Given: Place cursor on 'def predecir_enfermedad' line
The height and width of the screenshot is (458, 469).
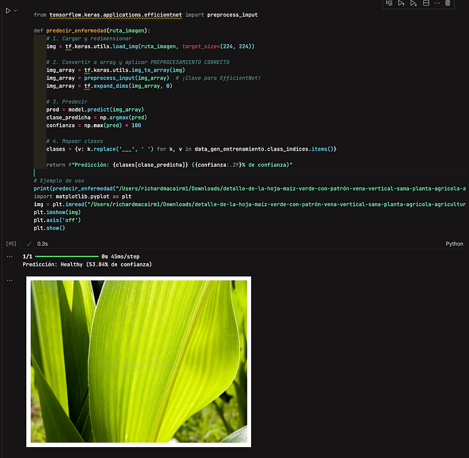Looking at the screenshot, I should (x=92, y=30).
